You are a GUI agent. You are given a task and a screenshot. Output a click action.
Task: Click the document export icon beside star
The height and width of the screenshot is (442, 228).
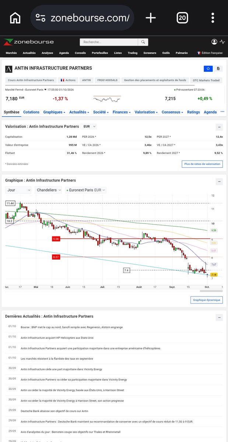tap(218, 69)
